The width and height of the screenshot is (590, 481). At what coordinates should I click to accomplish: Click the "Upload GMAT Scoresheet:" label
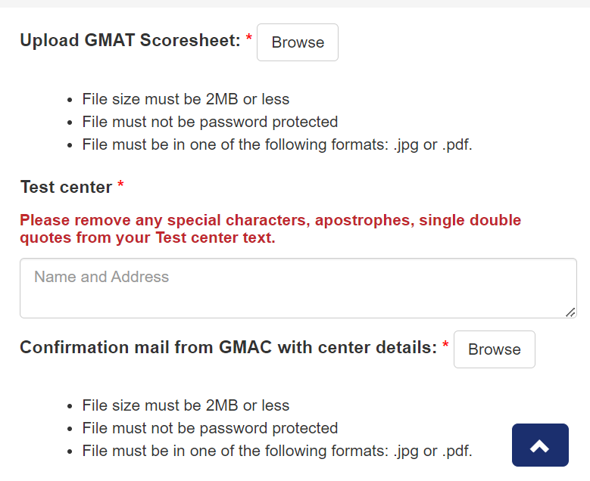(130, 41)
